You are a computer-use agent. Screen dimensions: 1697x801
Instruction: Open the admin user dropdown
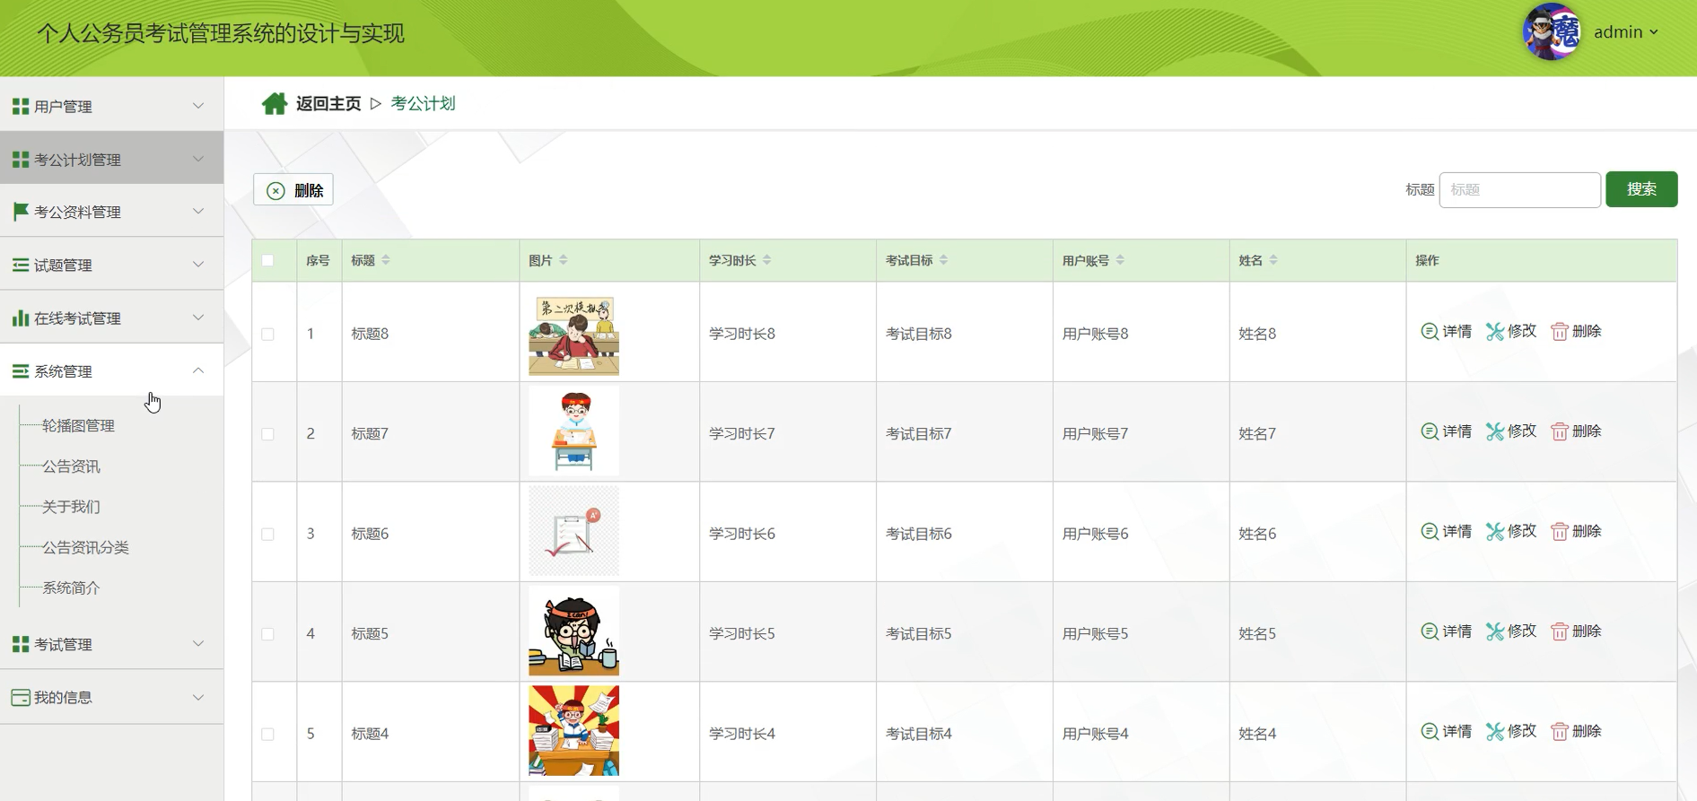point(1625,32)
